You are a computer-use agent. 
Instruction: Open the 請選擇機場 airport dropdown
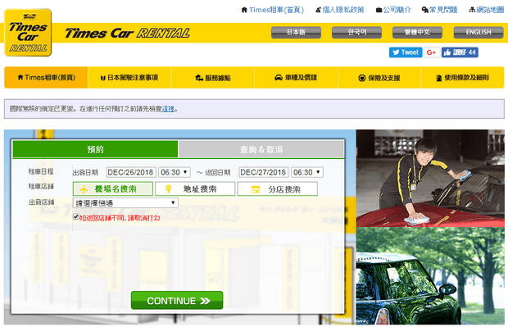(x=125, y=203)
